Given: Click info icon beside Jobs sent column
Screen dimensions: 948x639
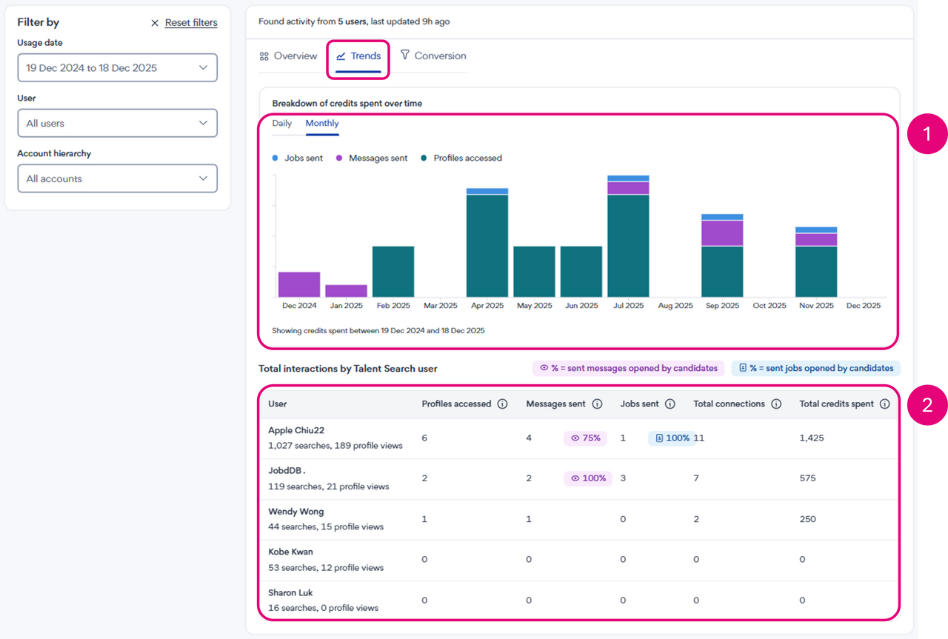Looking at the screenshot, I should [x=670, y=404].
